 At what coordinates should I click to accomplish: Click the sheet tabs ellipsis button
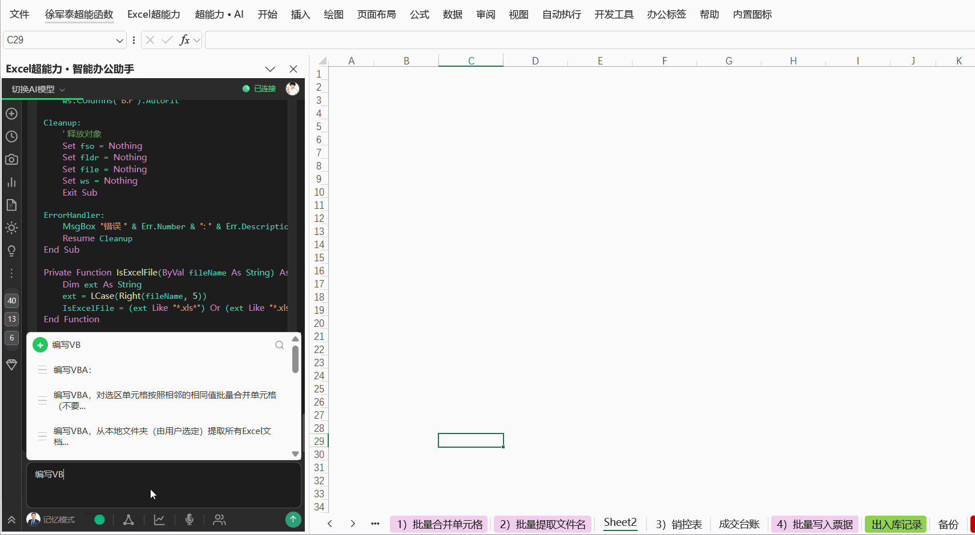pos(375,524)
